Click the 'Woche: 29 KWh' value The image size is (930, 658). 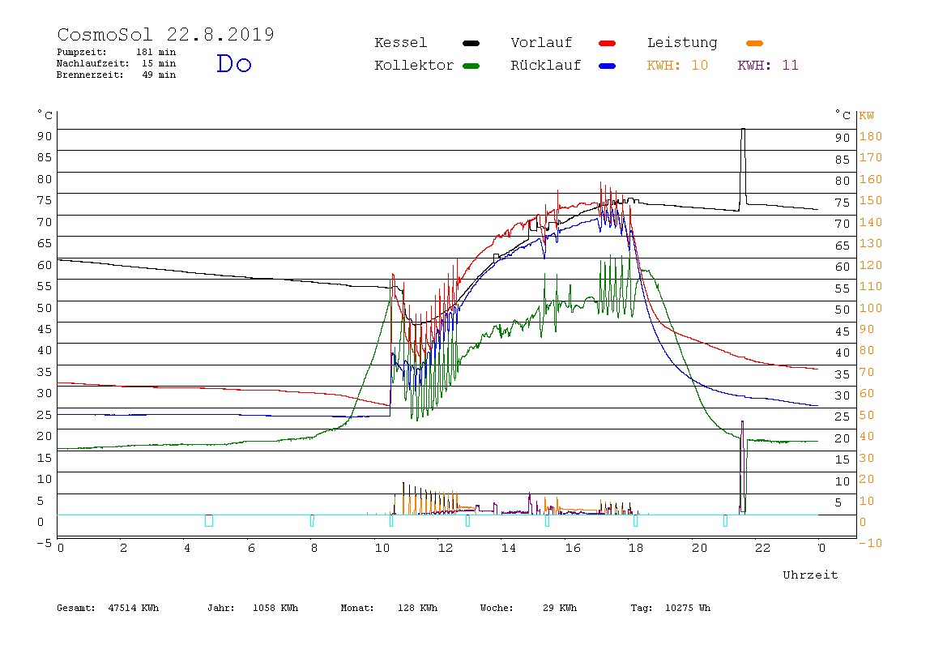coord(528,608)
